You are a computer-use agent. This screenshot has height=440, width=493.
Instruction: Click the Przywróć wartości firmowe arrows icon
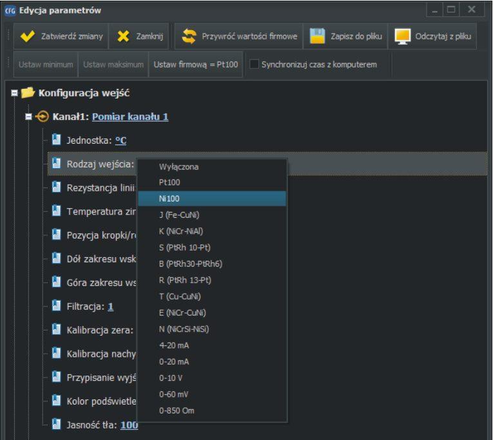coord(189,36)
